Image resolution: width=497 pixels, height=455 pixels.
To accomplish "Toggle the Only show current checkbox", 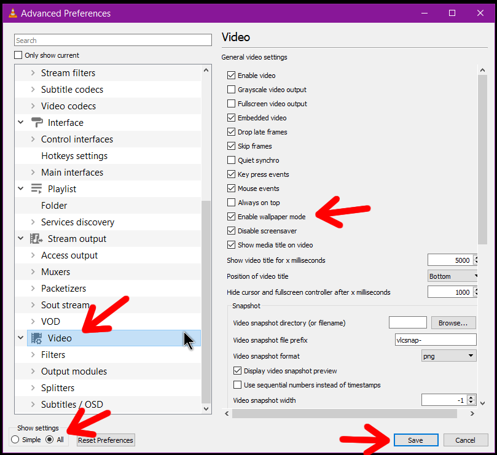I will point(18,55).
